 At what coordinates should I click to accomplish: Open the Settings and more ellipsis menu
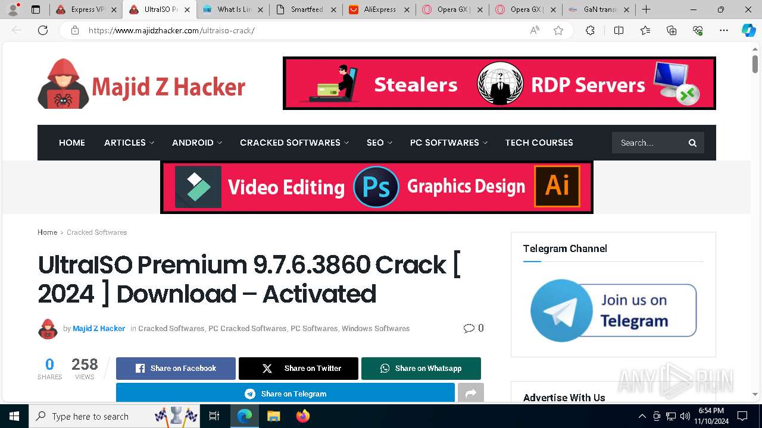724,30
